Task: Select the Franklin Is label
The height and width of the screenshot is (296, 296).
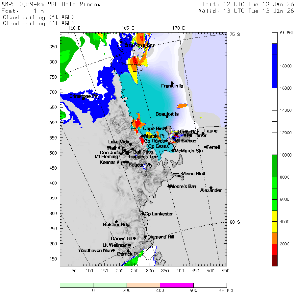Action: (172, 86)
